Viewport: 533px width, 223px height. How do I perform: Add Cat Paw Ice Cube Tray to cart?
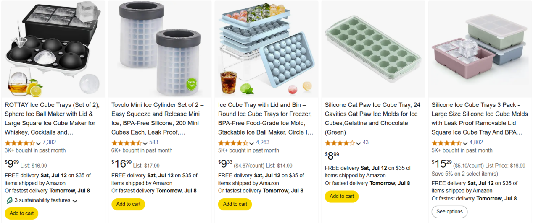point(342,196)
